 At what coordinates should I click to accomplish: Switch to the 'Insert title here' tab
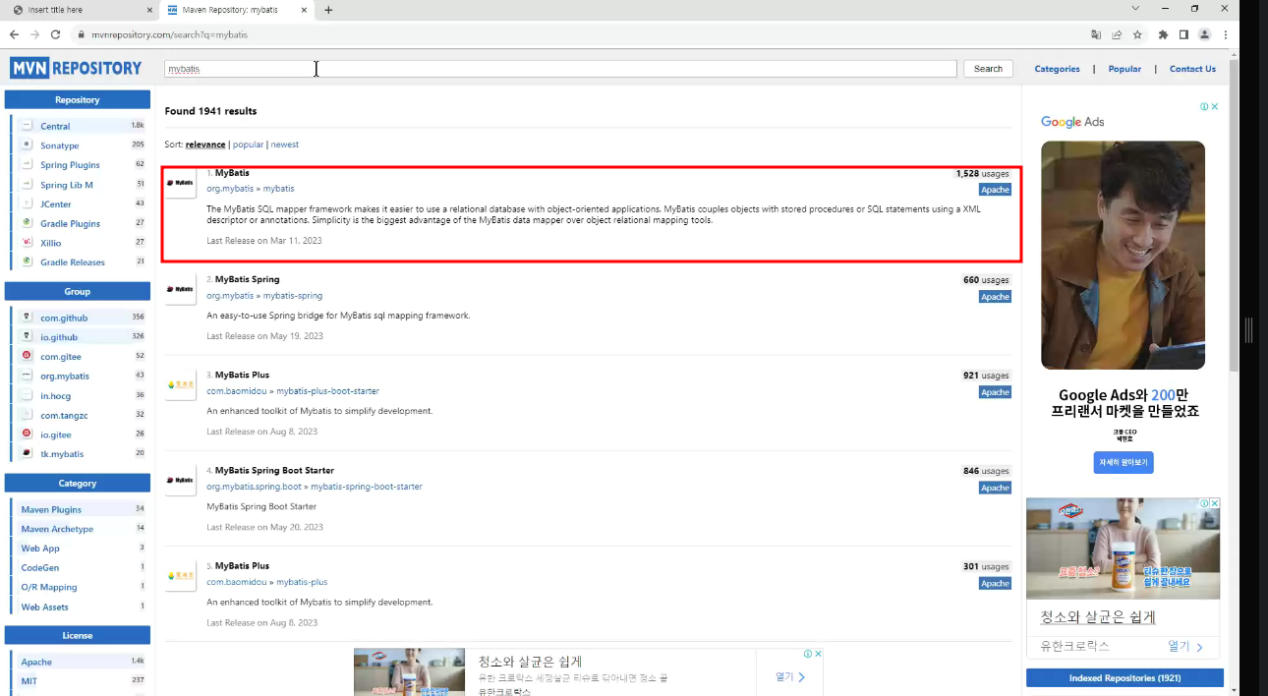(x=79, y=10)
